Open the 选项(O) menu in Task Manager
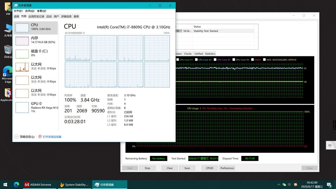The width and height of the screenshot is (336, 189). pos(30,11)
